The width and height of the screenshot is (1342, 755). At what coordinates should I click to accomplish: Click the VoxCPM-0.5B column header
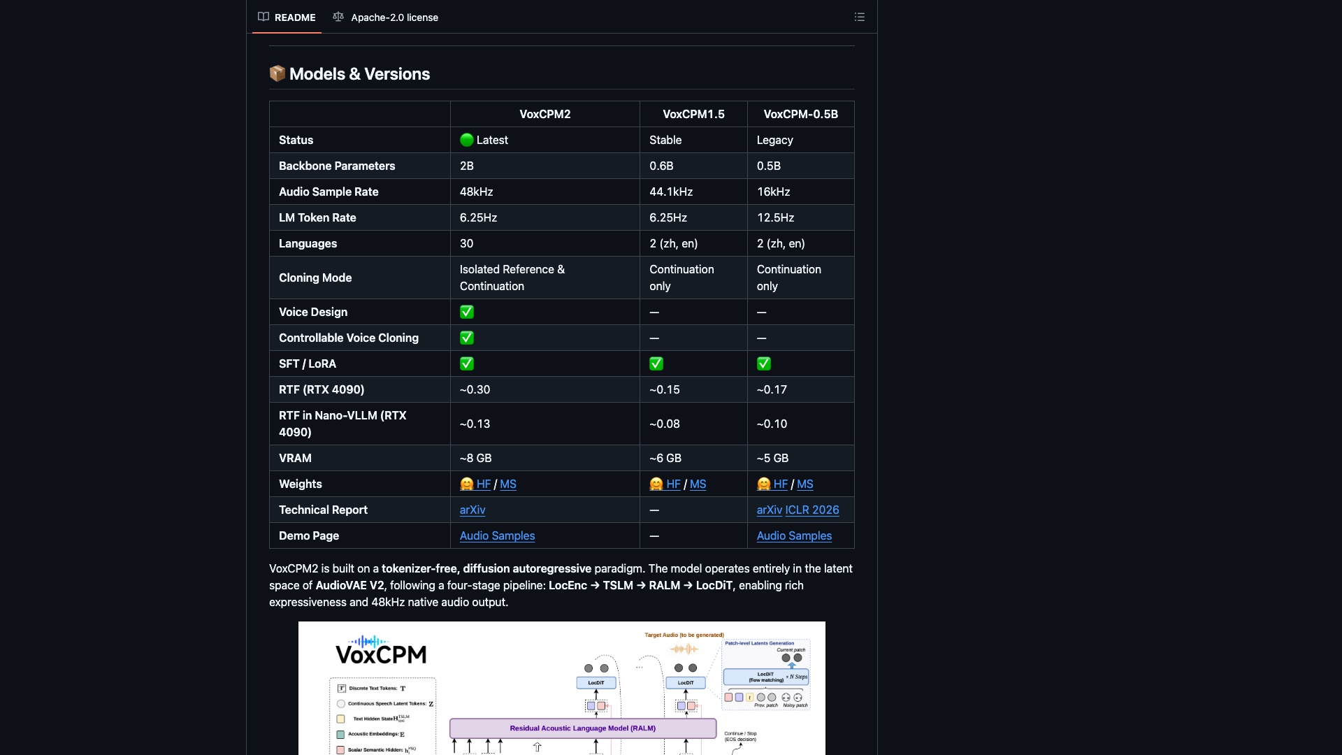point(801,114)
